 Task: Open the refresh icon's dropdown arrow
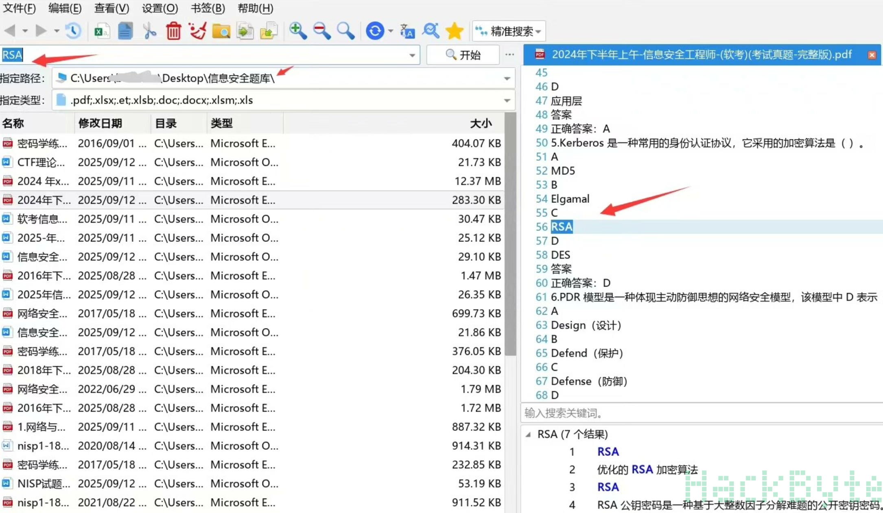391,31
